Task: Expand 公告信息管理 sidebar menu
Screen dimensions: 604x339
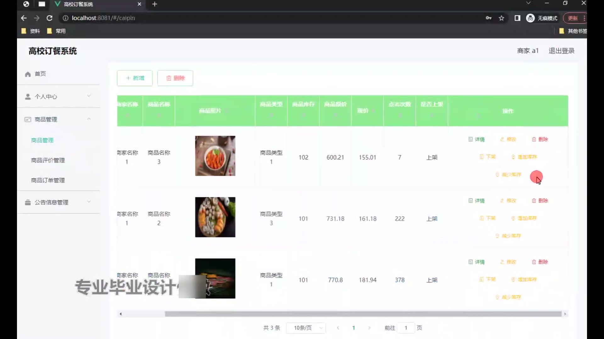Action: (x=58, y=202)
